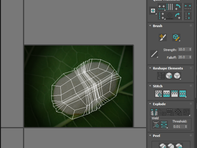Collapse the Peel rollout
This screenshot has width=197, height=148.
[150, 136]
